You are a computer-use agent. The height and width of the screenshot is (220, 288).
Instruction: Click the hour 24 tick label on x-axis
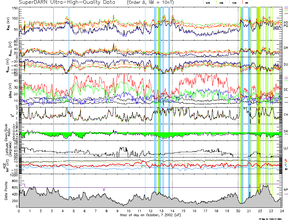click(x=281, y=211)
